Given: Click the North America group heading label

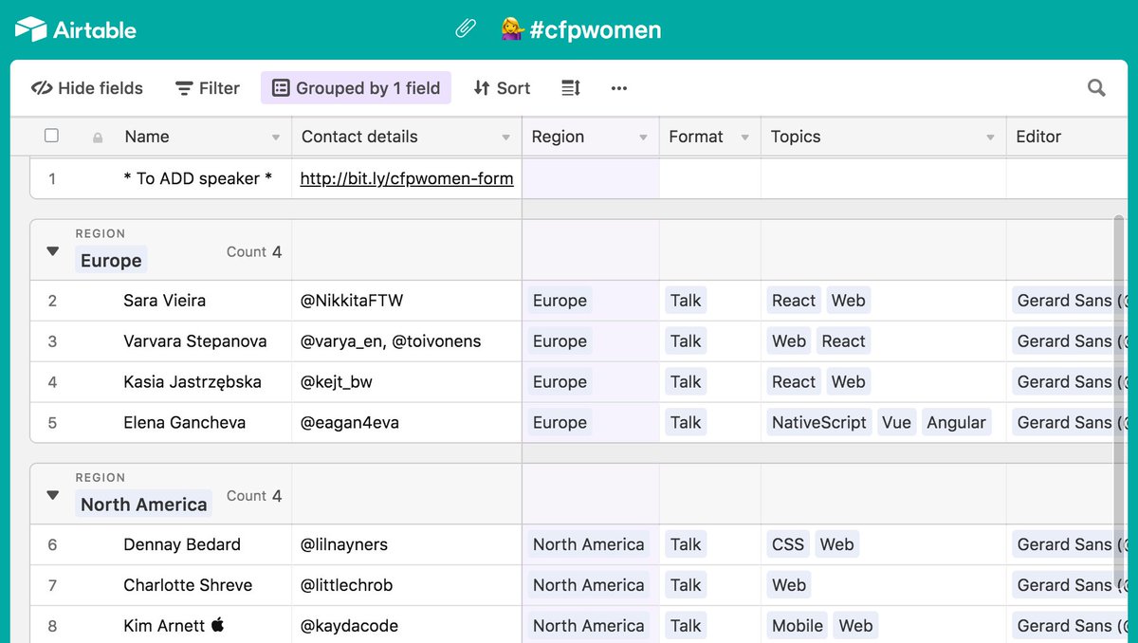Looking at the screenshot, I should pyautogui.click(x=143, y=505).
